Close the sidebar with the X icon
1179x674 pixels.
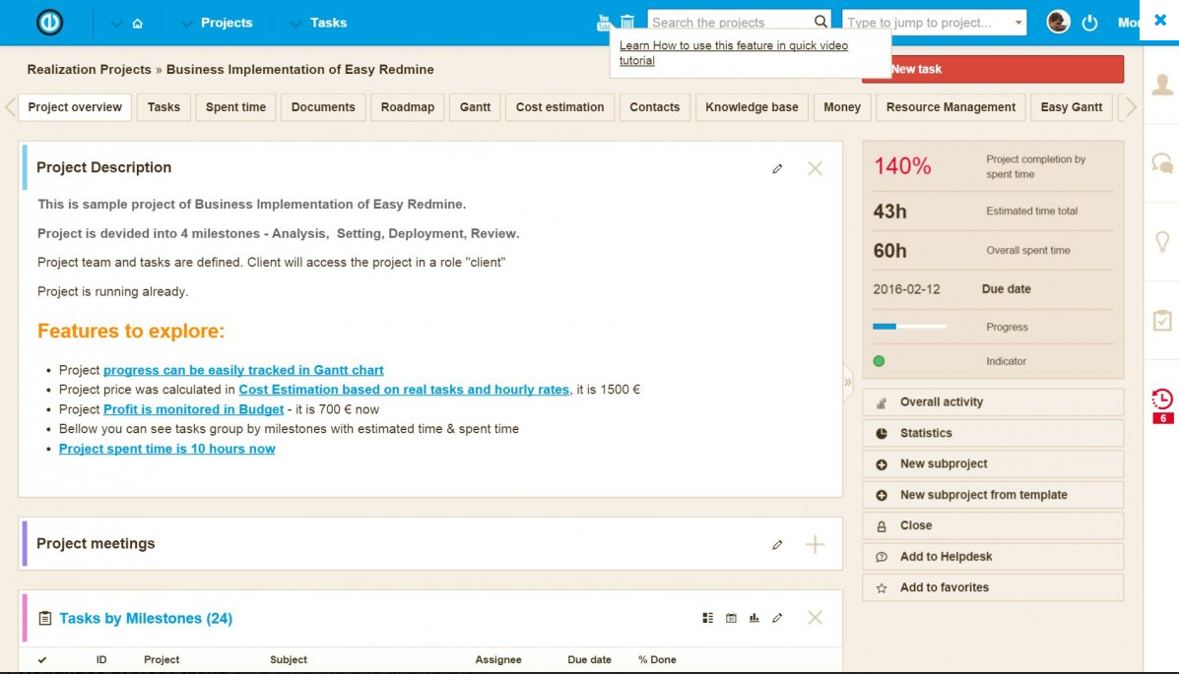pos(1160,21)
